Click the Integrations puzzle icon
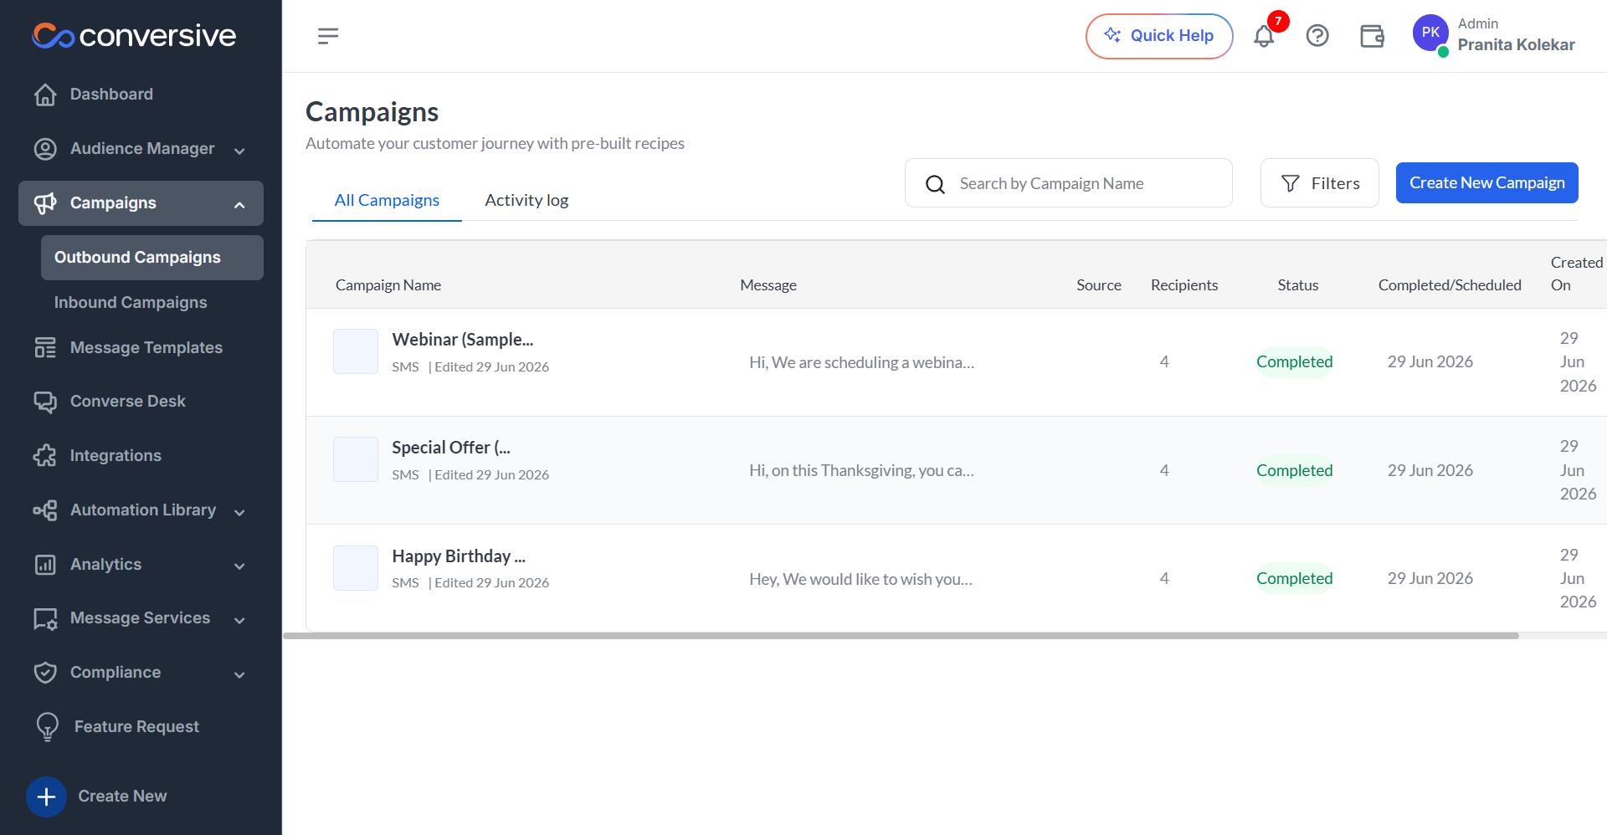Screen dimensions: 1607x835 45,456
